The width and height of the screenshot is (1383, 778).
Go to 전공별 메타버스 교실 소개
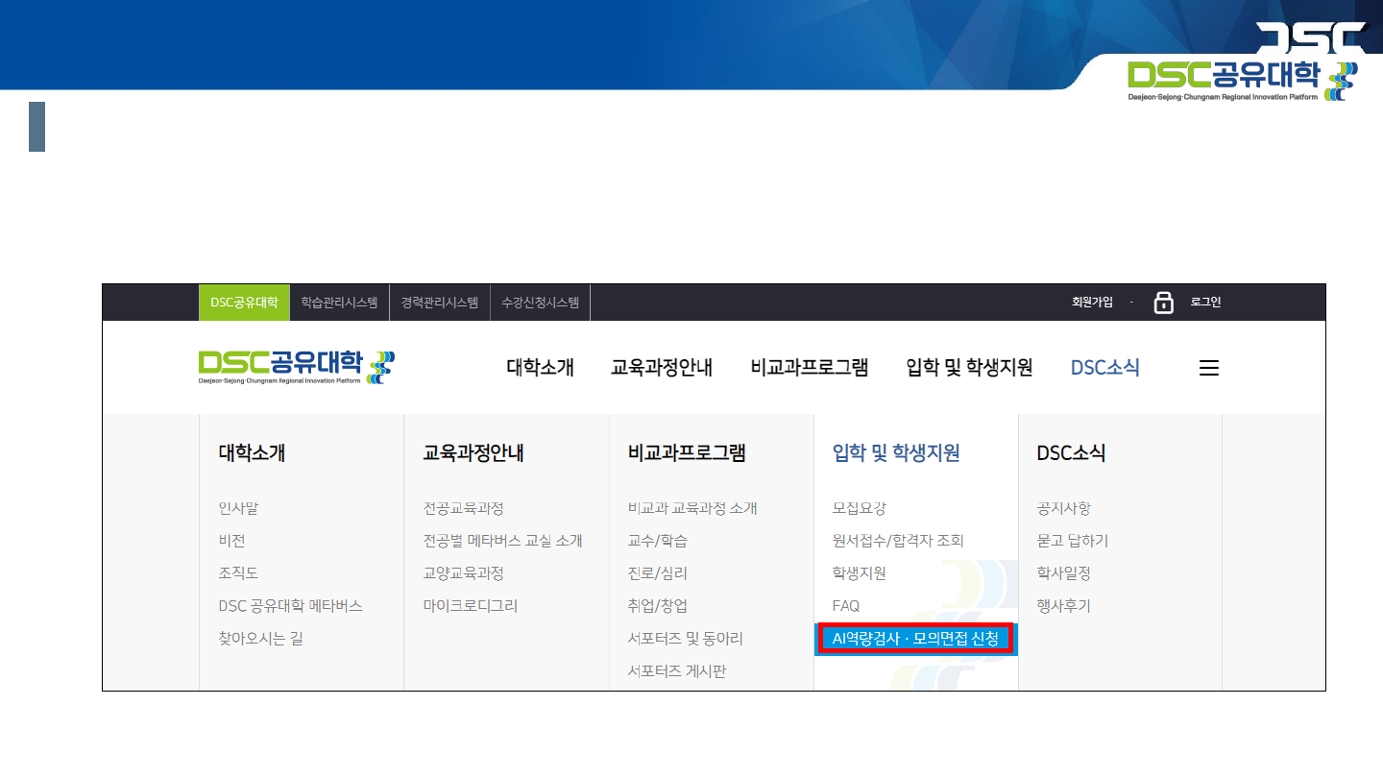[x=502, y=541]
